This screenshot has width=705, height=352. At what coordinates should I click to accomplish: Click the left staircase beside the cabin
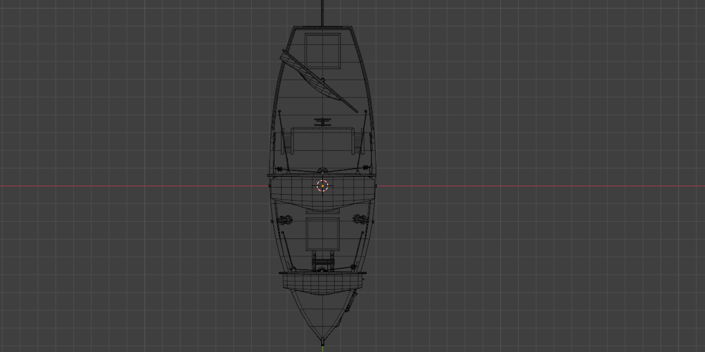click(x=286, y=142)
